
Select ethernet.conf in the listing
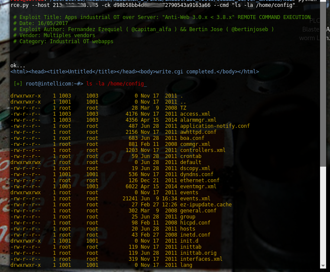[200, 180]
